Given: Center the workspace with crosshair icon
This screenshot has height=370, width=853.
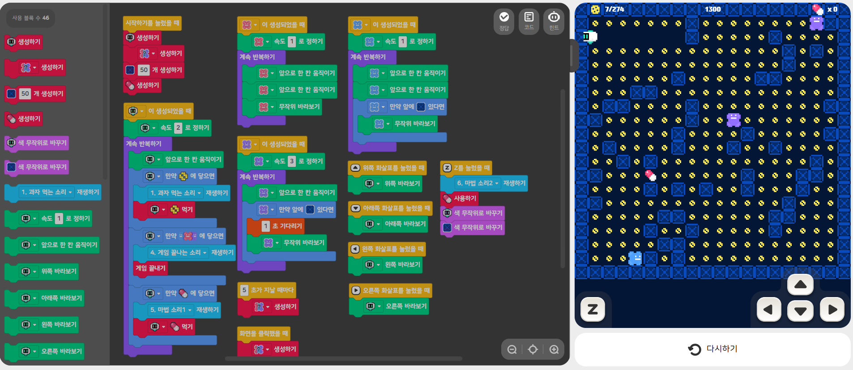Looking at the screenshot, I should pyautogui.click(x=533, y=349).
